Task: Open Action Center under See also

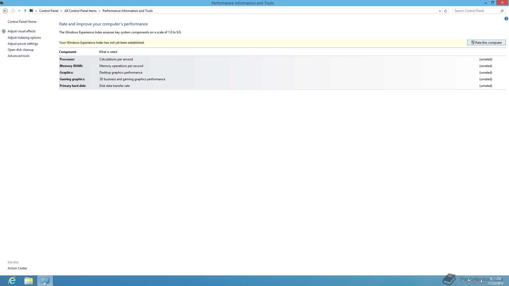Action: click(x=17, y=268)
